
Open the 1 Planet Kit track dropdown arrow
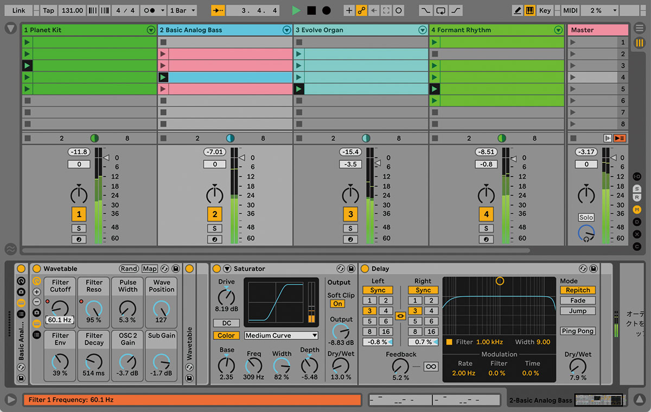point(151,30)
